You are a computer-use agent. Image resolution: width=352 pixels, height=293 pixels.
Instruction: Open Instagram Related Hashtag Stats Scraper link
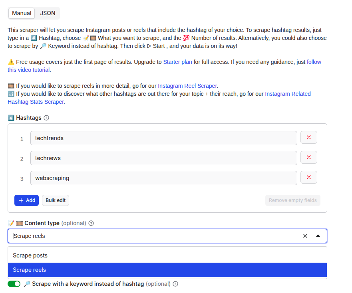point(288,94)
